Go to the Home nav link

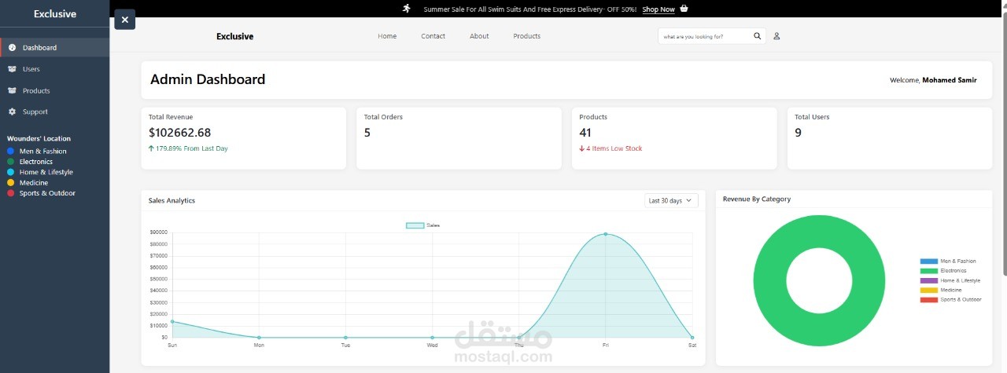pyautogui.click(x=387, y=36)
